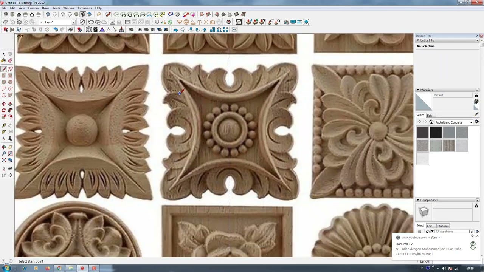Toggle auto-hide pin on Default Tray
The height and width of the screenshot is (272, 484).
pos(477,36)
